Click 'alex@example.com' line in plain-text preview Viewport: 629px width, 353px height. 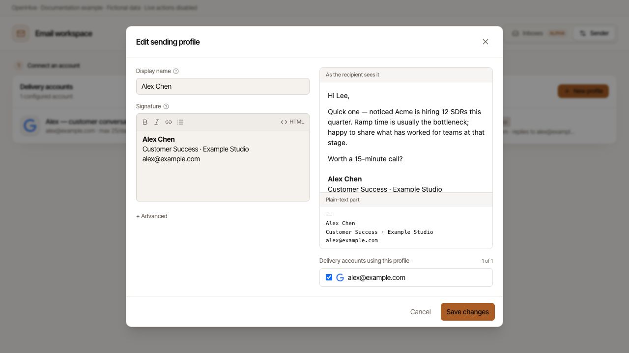[x=352, y=241]
